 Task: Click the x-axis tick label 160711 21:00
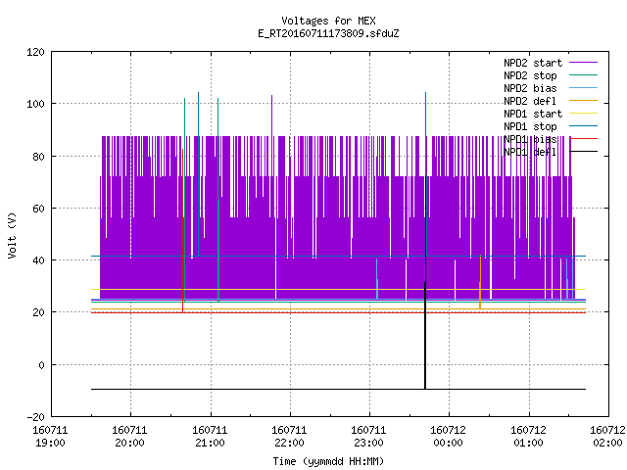210,437
